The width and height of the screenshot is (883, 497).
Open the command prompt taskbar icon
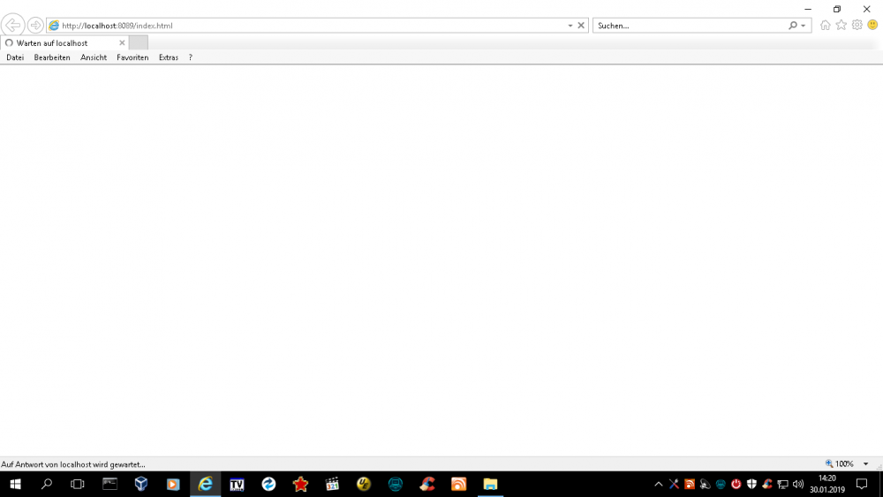(109, 484)
